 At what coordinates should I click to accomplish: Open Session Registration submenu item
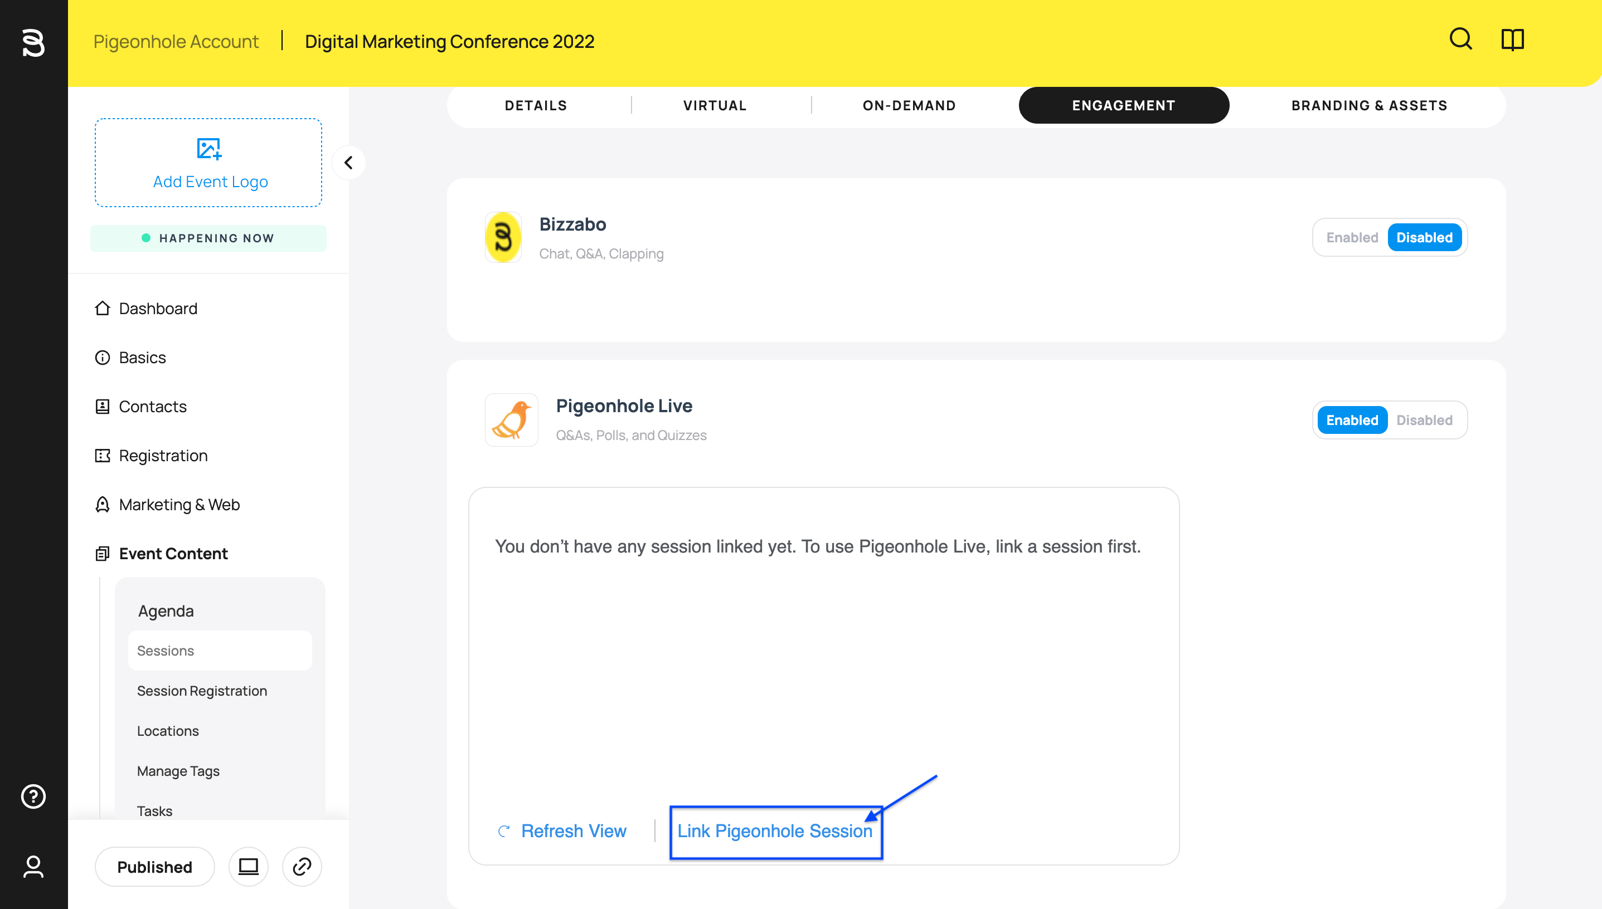coord(202,691)
